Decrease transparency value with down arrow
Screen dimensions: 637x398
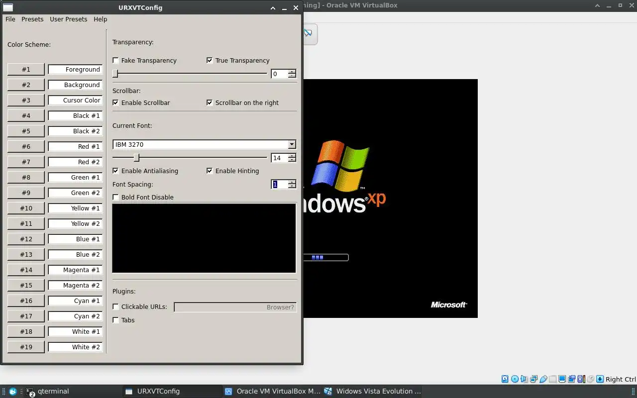[x=292, y=76]
